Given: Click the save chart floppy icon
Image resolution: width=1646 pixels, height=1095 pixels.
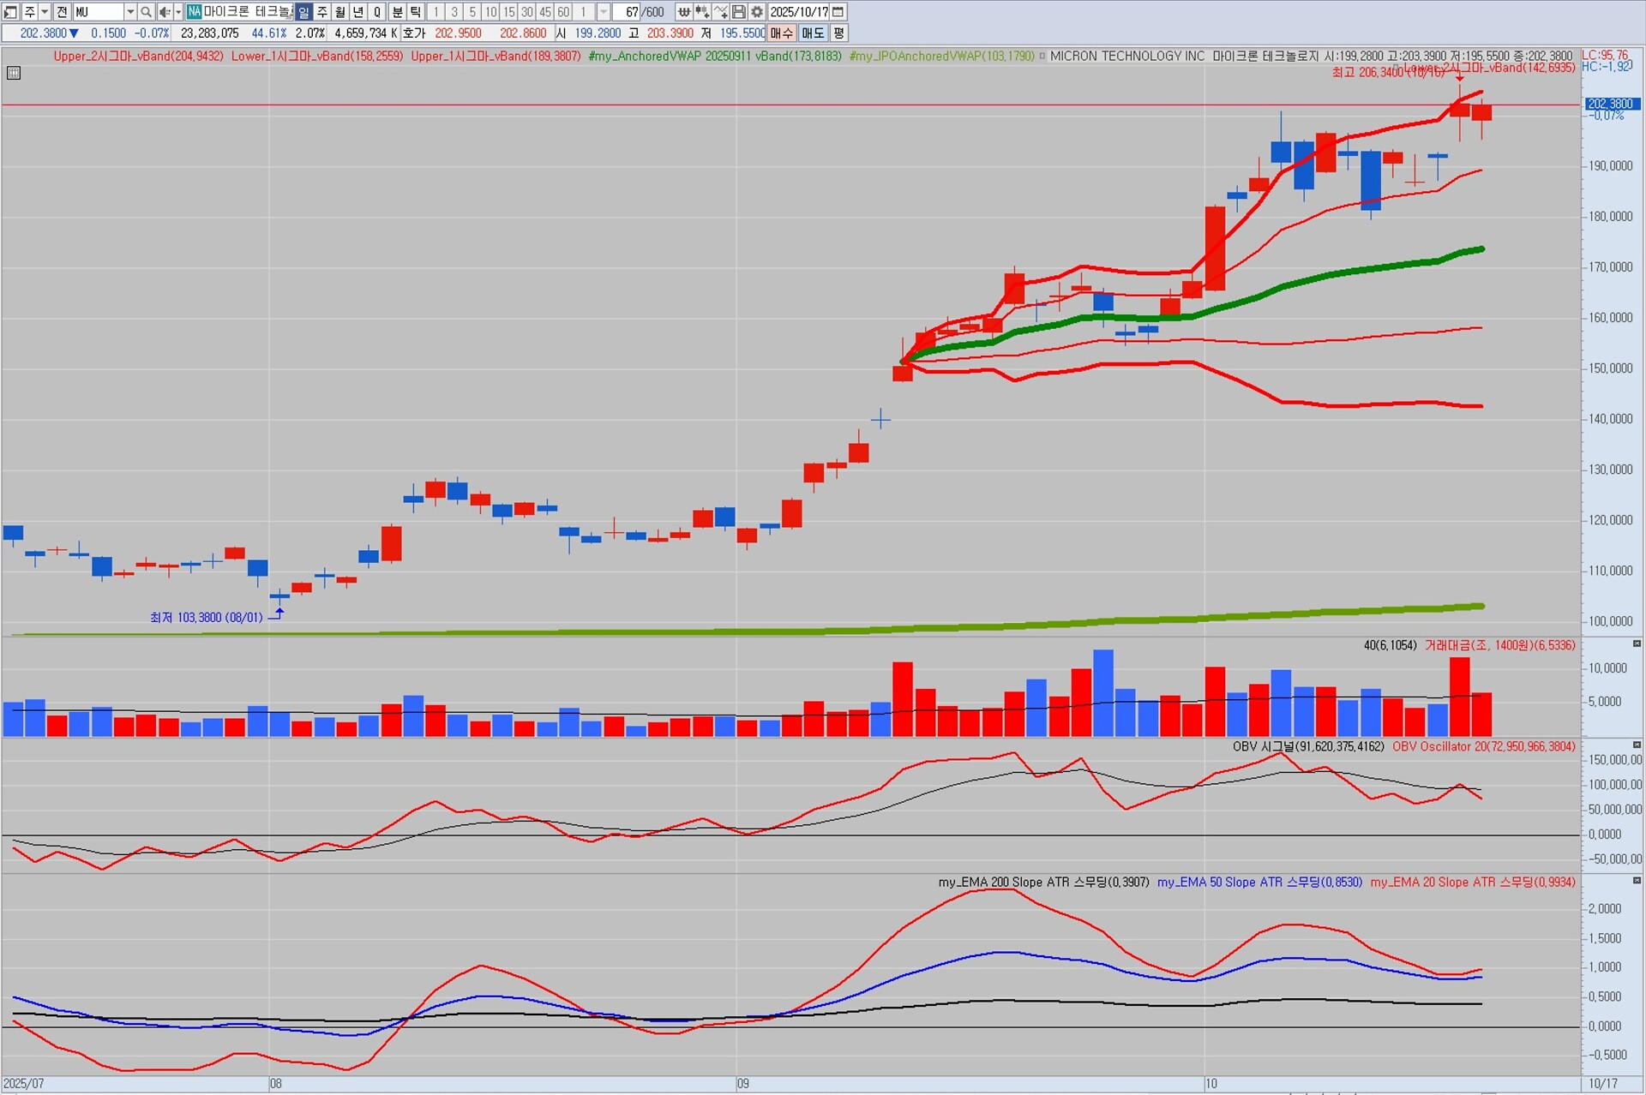Looking at the screenshot, I should tap(738, 12).
